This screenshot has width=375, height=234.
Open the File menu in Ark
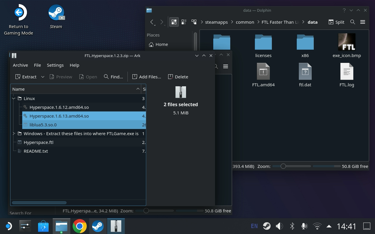(x=37, y=65)
